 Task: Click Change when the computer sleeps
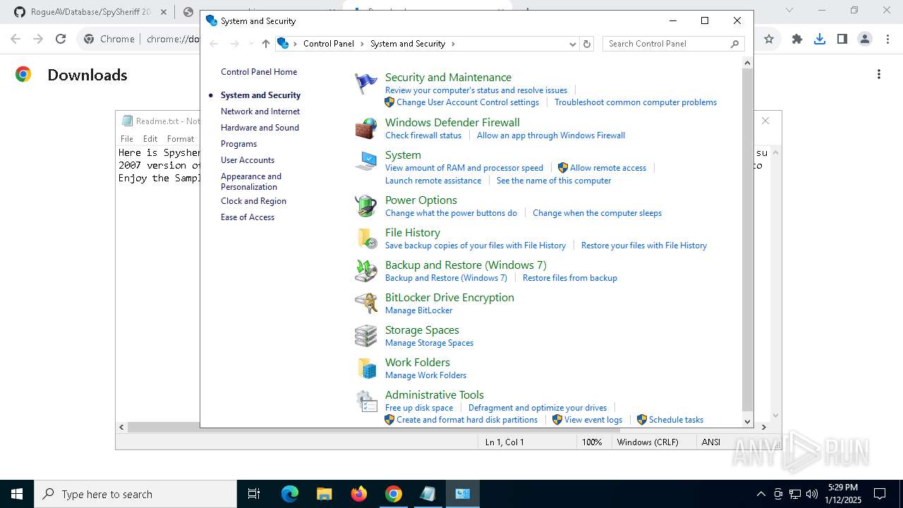(x=597, y=213)
